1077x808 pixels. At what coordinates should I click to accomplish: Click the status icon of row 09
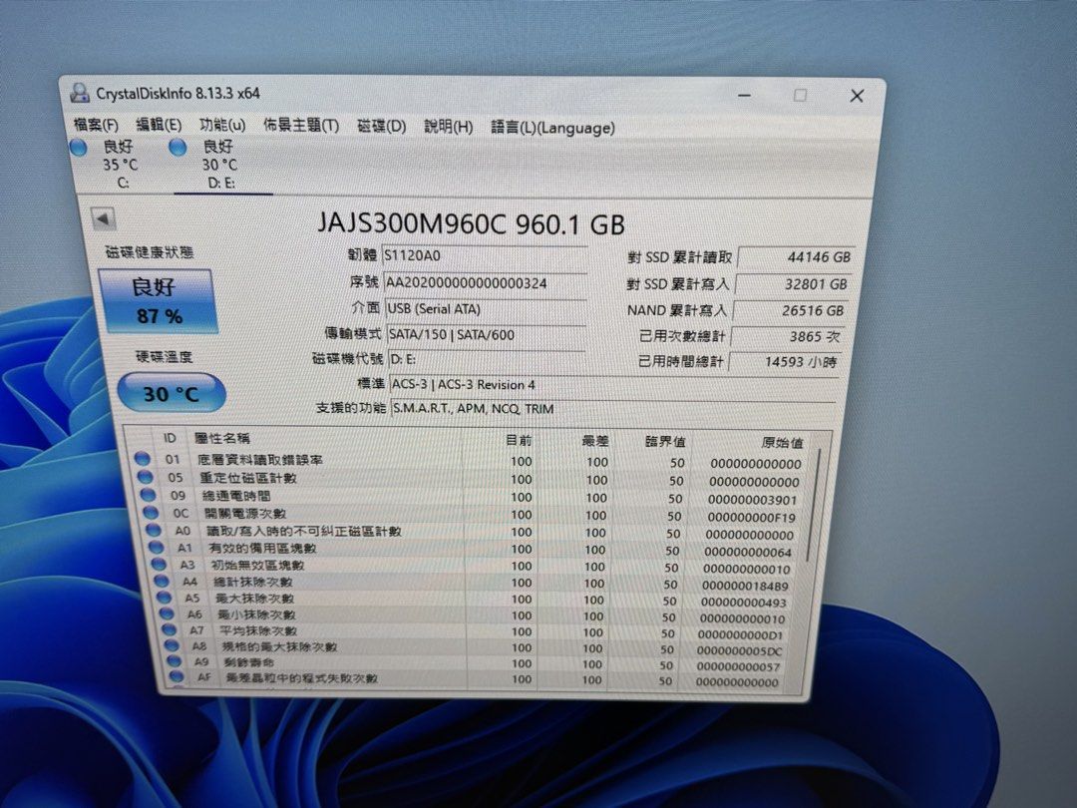(x=148, y=494)
